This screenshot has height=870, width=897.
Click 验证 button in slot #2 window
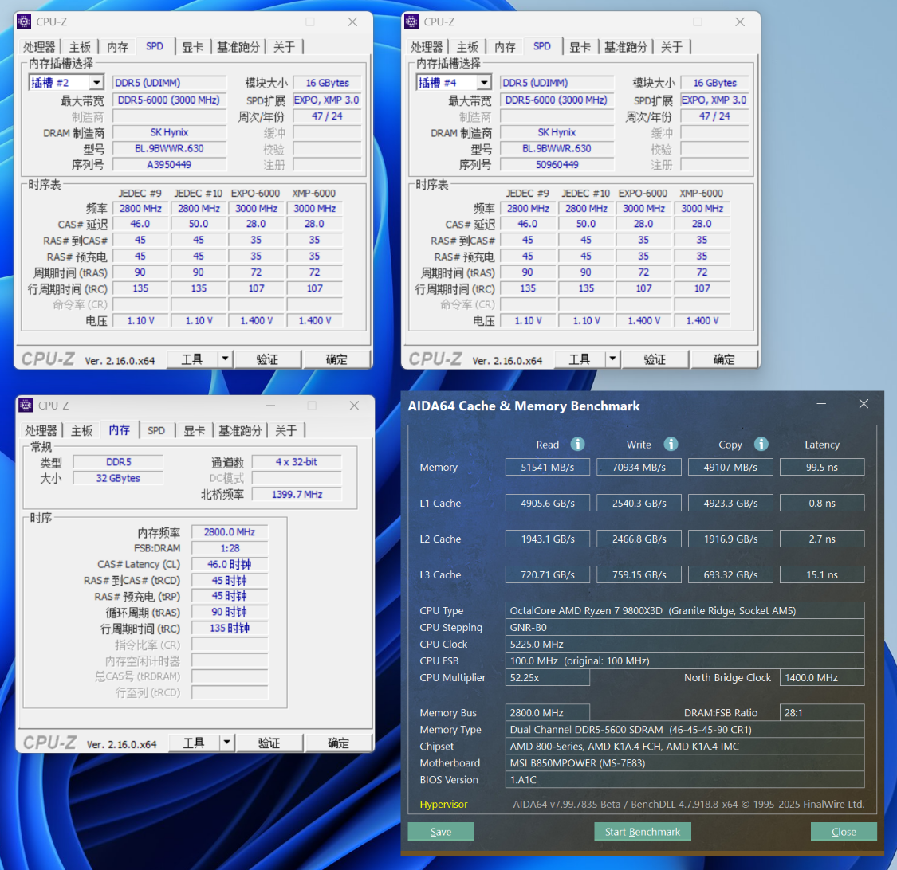pos(267,359)
